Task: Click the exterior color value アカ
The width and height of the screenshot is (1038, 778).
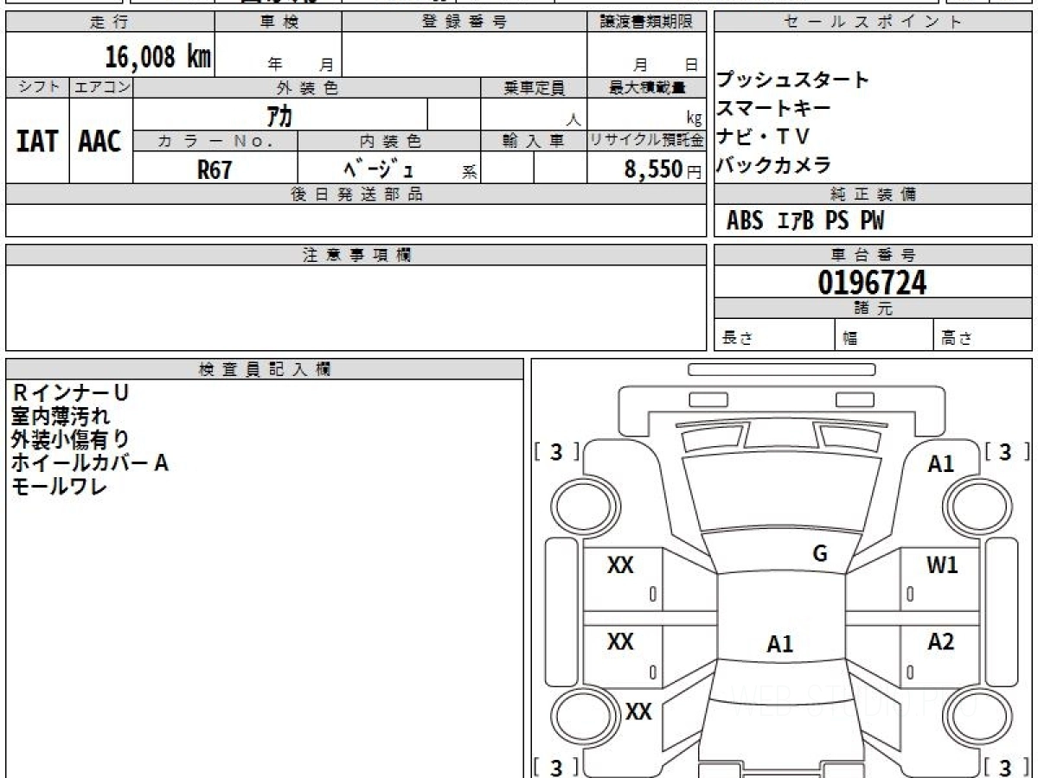Action: 280,115
